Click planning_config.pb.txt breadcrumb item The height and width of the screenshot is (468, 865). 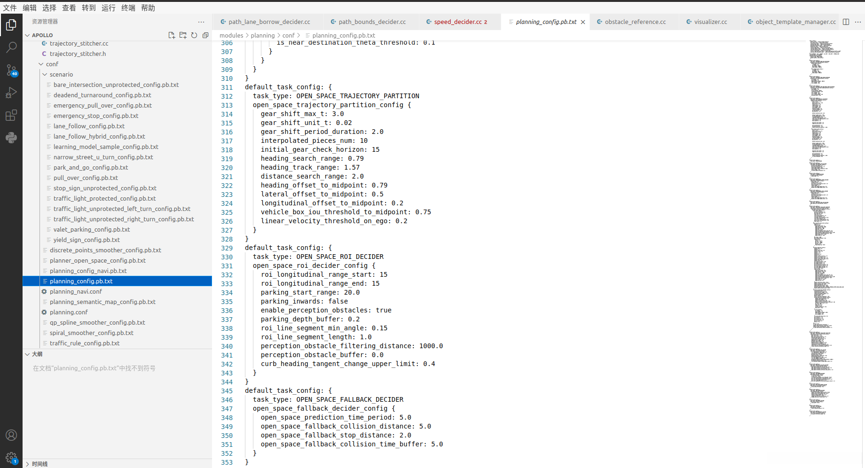pyautogui.click(x=344, y=35)
